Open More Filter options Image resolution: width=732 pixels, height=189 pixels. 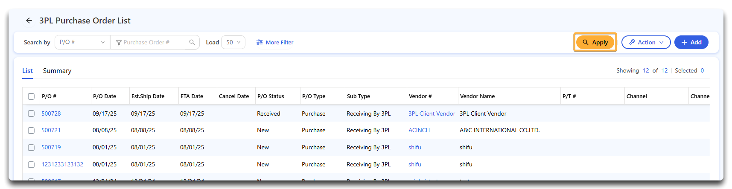275,42
